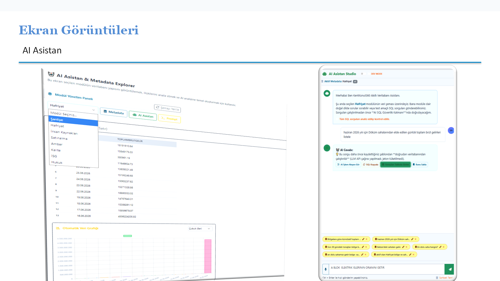The image size is (500, 281).
Task: Click 'SQL Kopyala' button
Action: coord(371,165)
